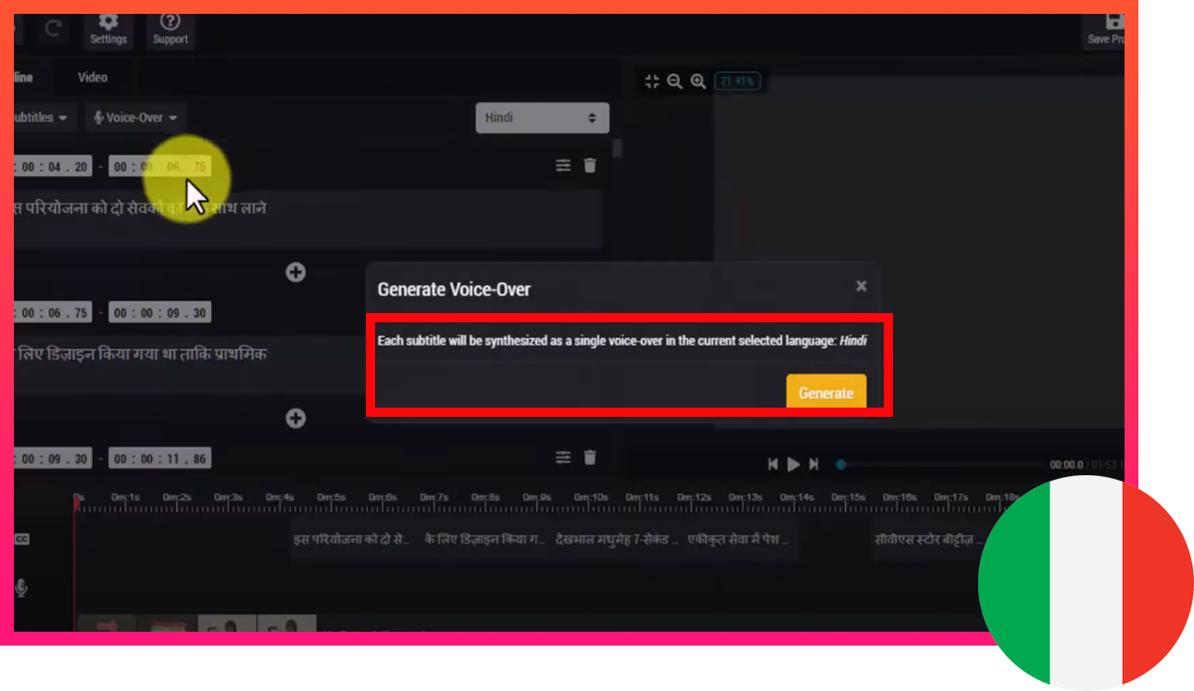Click the first Hindi subtitle text box
Image resolution: width=1194 pixels, height=691 pixels.
click(x=308, y=219)
